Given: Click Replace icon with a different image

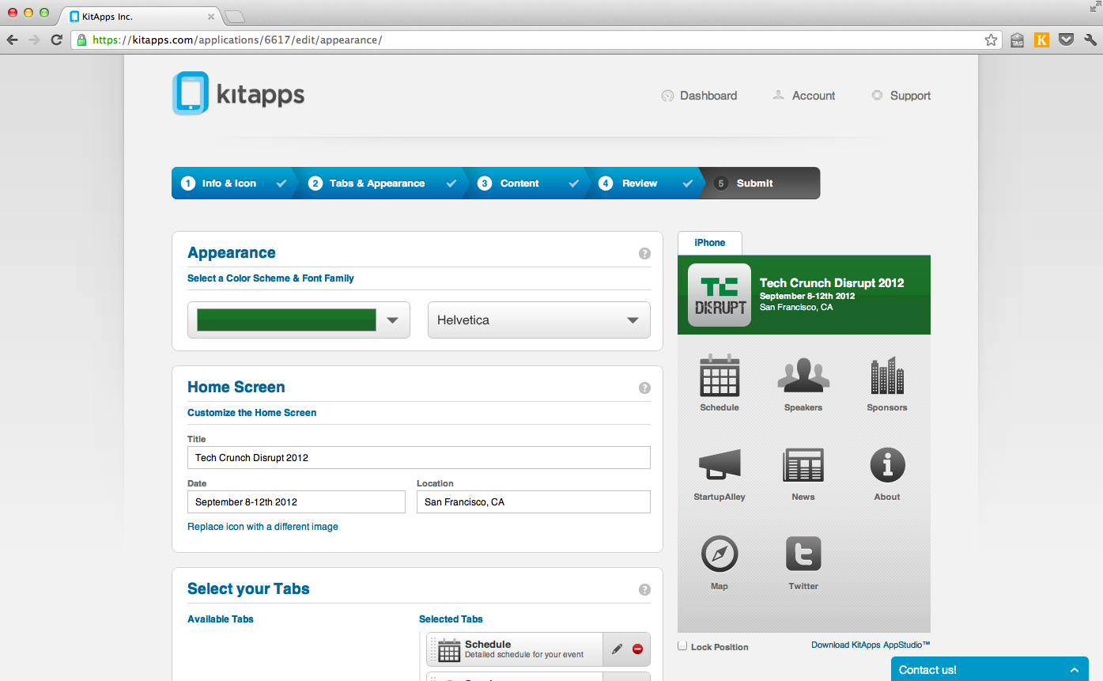Looking at the screenshot, I should pyautogui.click(x=263, y=527).
